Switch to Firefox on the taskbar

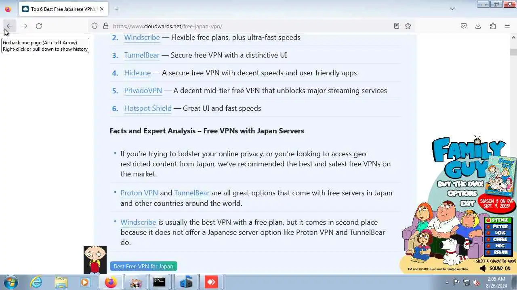point(110,282)
